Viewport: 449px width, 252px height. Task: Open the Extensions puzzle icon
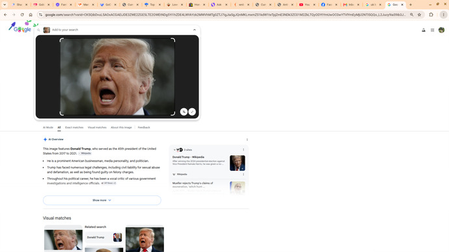431,14
